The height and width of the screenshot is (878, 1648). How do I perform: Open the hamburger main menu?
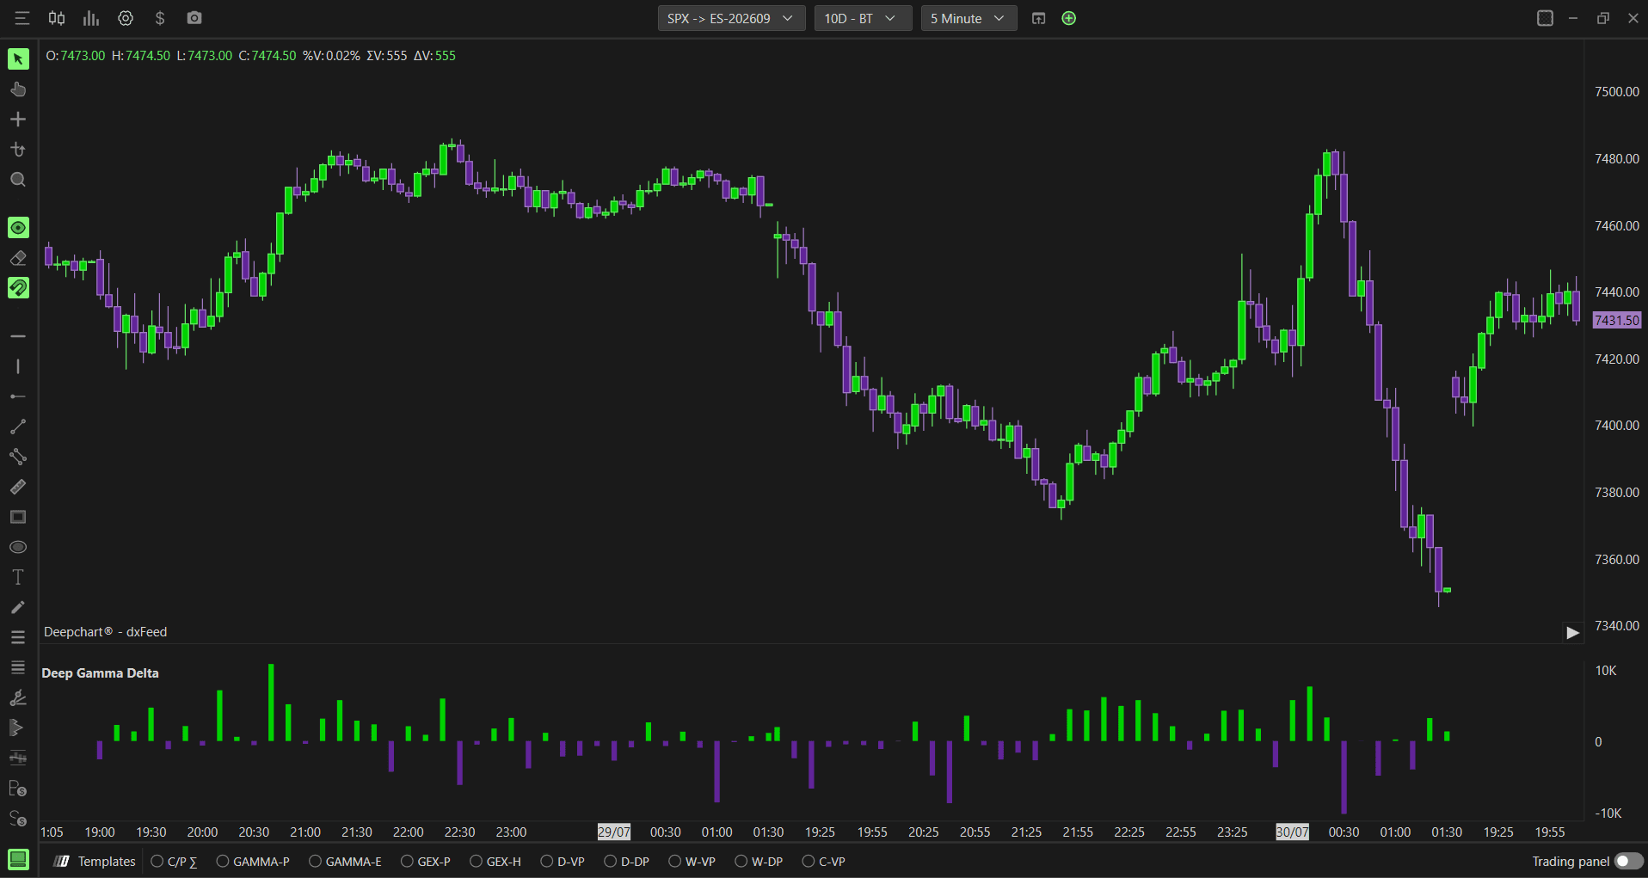pos(22,18)
